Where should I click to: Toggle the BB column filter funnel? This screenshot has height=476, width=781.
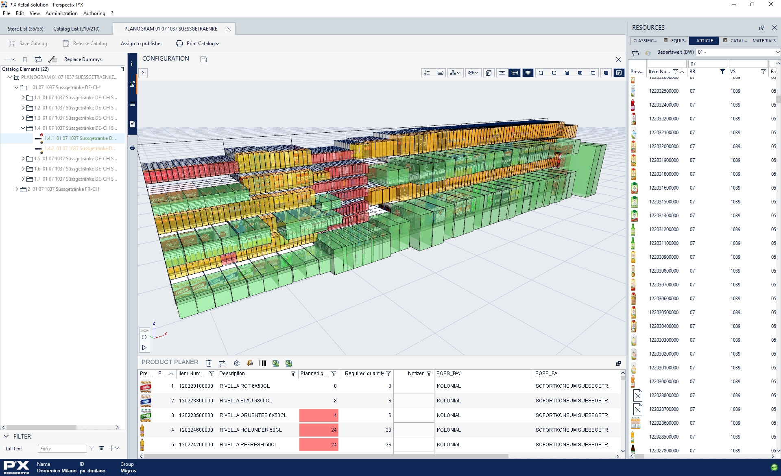pyautogui.click(x=722, y=72)
